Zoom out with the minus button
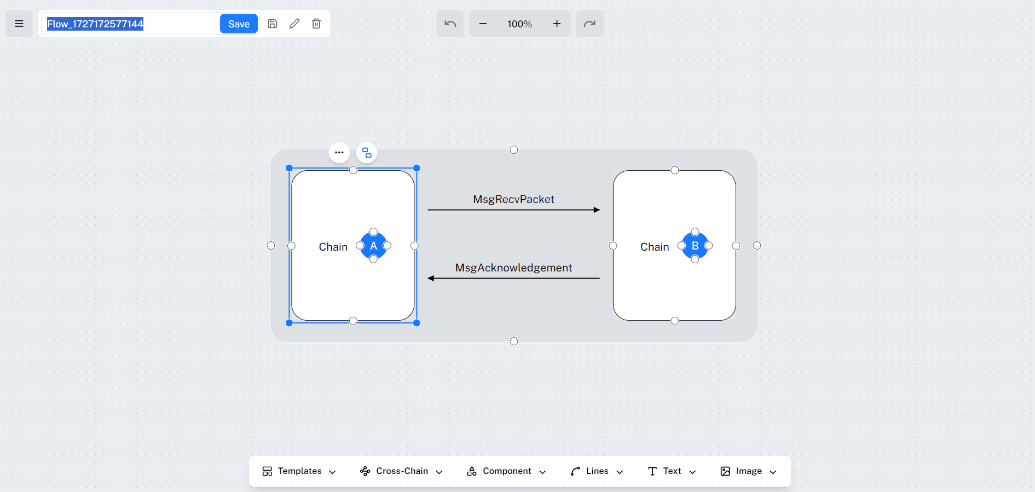Screen dimensions: 1035x492 [x=483, y=24]
